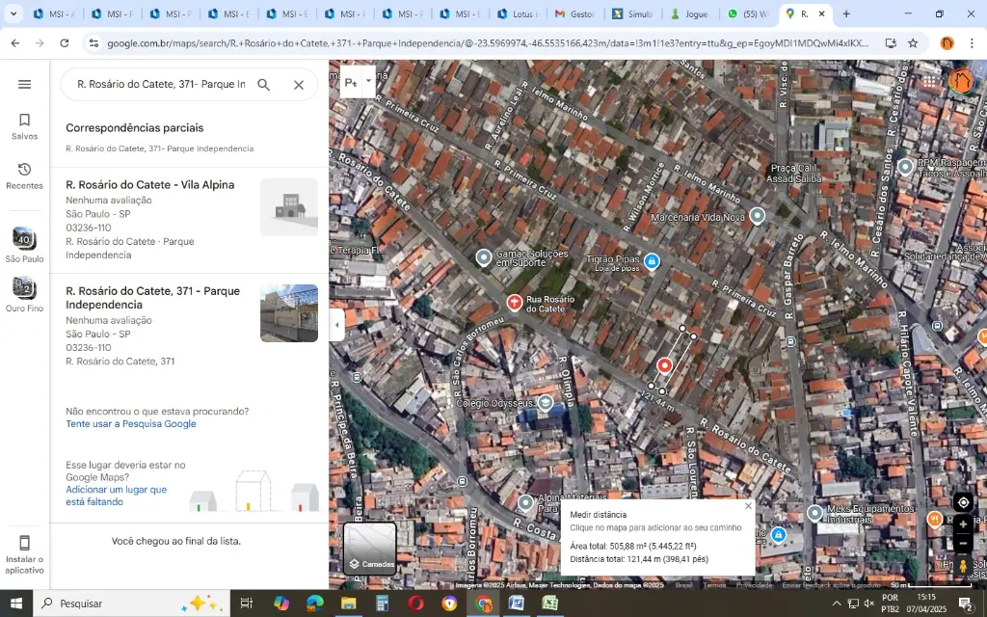Click the Meks Equipamentos Industriais marker
This screenshot has width=987, height=617.
point(814,513)
